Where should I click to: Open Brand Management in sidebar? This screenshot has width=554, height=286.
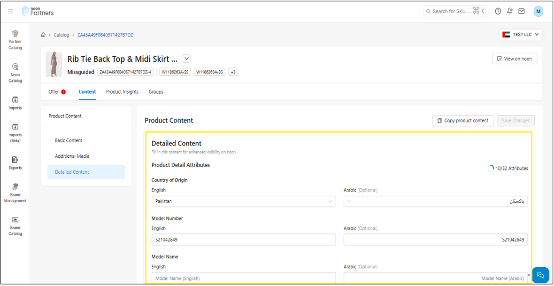click(15, 193)
